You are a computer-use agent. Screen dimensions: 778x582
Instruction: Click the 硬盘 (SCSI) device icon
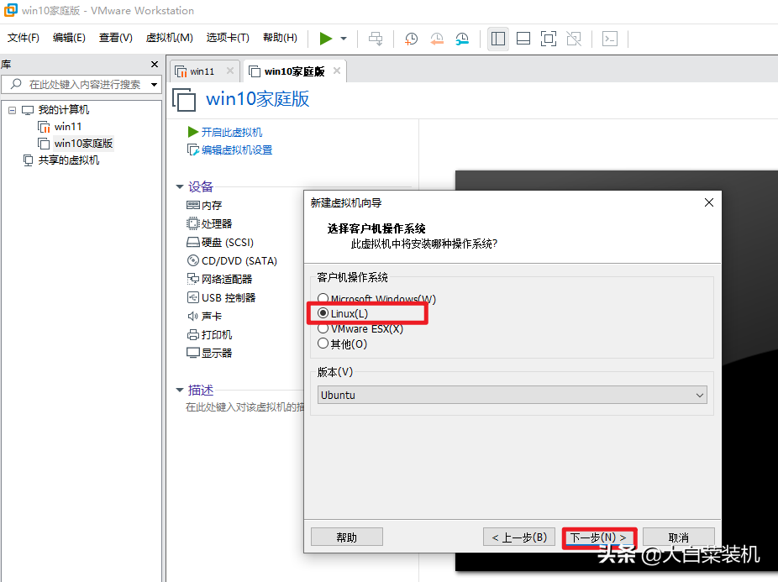pos(193,242)
